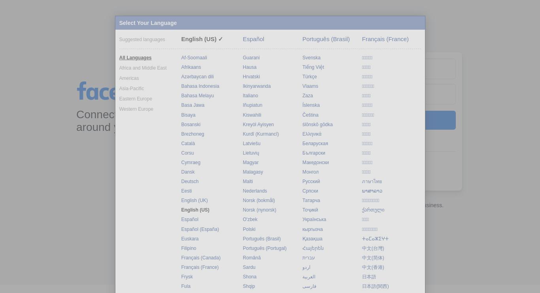Select Eesti
Viewport: 540px width, 293px height.
coord(186,191)
